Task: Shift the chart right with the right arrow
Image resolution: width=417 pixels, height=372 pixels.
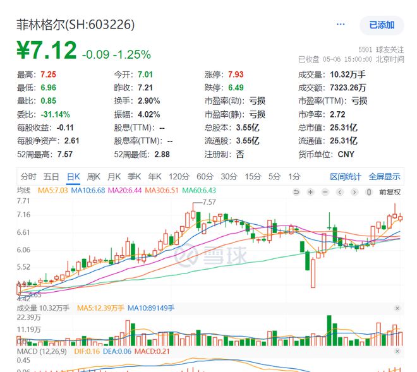Action: tap(354, 192)
